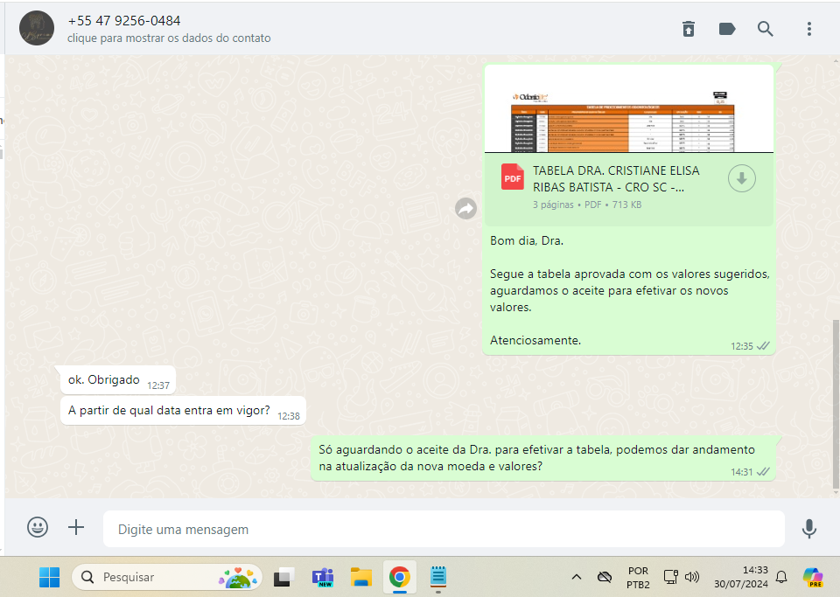Viewport: 840px width, 597px height.
Task: Click the chat vertical scrollbar
Action: tap(836, 405)
